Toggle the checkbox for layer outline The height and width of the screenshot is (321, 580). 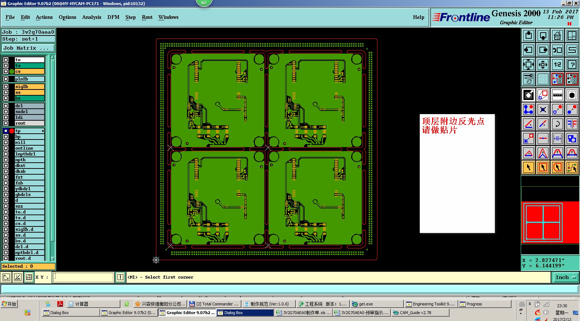[x=6, y=148]
